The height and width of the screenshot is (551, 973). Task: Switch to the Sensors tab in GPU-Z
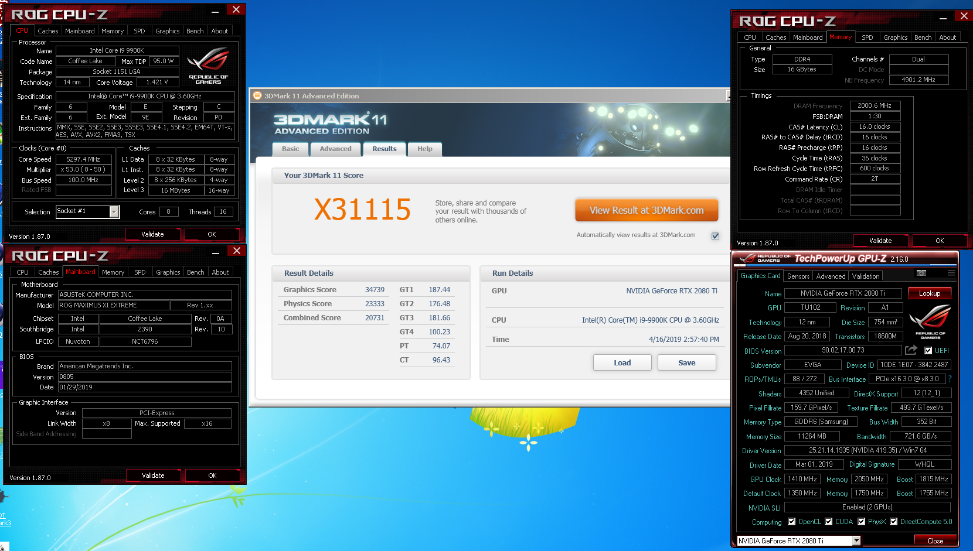pyautogui.click(x=798, y=276)
